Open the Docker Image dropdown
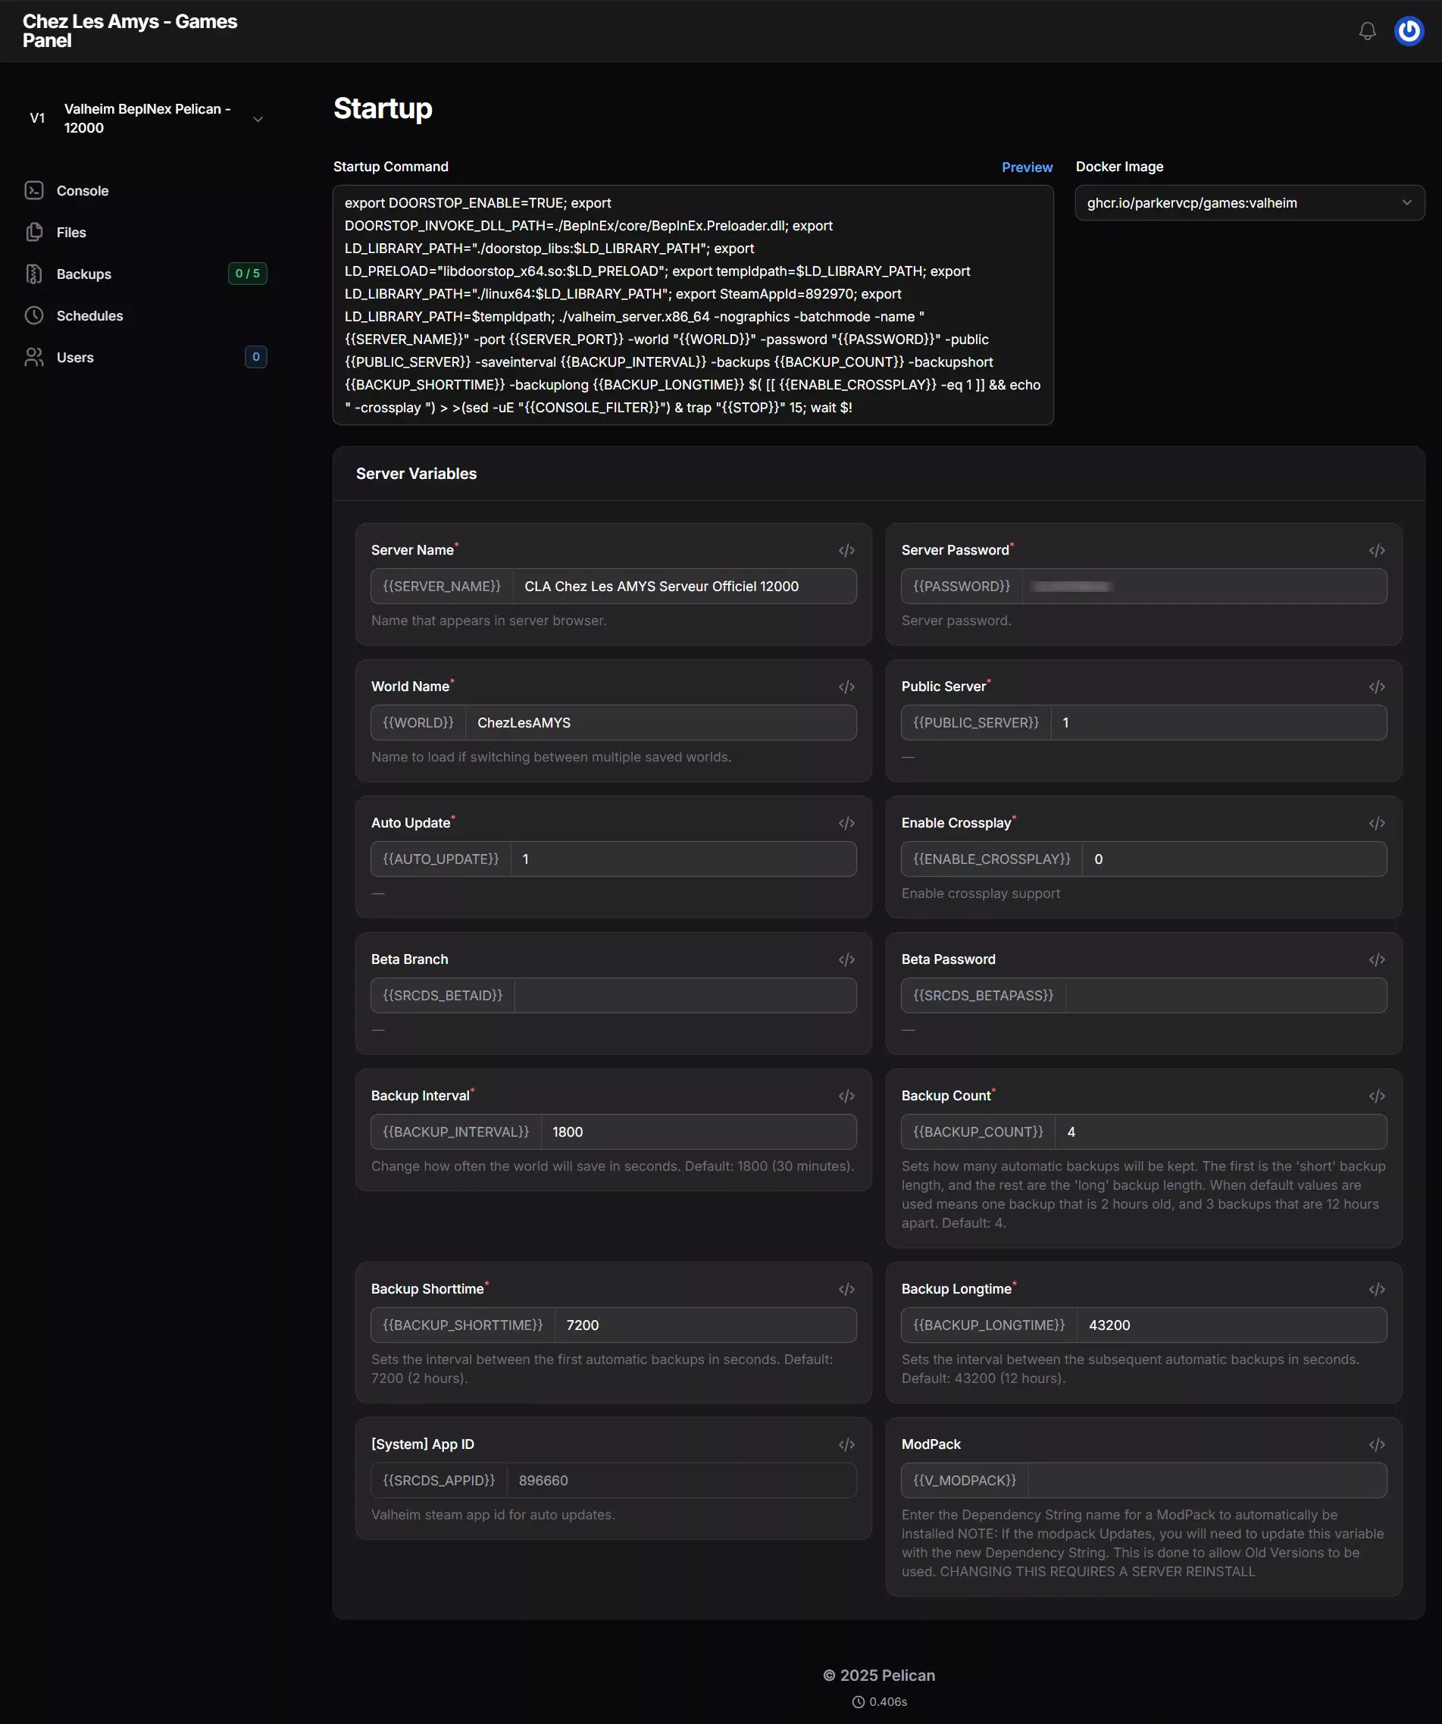This screenshot has width=1442, height=1724. (1249, 203)
